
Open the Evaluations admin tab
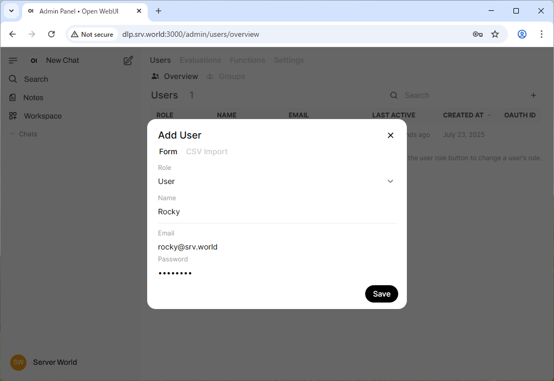click(x=200, y=60)
